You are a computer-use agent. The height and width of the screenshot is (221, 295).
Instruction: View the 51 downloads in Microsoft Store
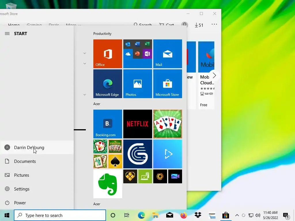(199, 25)
